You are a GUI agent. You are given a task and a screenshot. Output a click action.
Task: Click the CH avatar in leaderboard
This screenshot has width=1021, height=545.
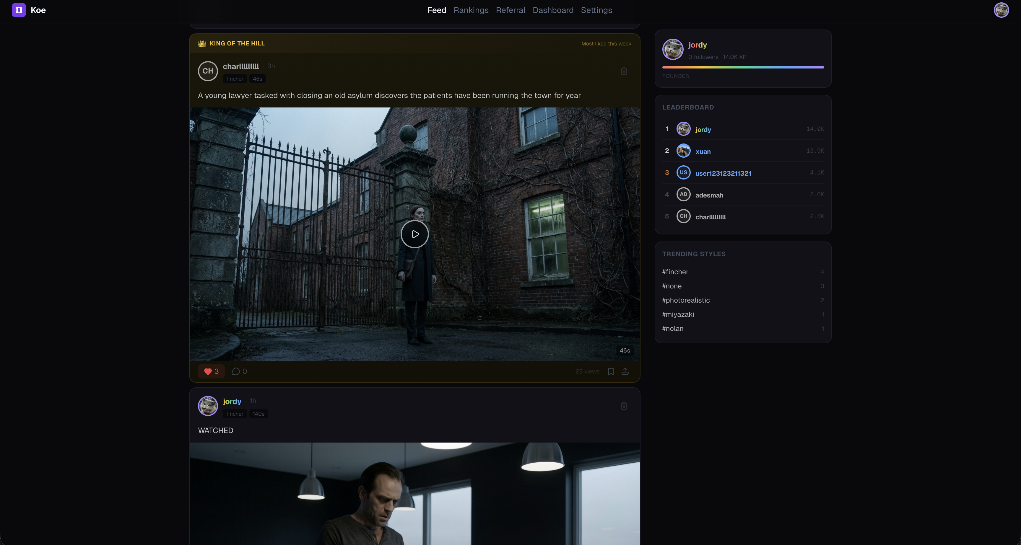pyautogui.click(x=683, y=216)
